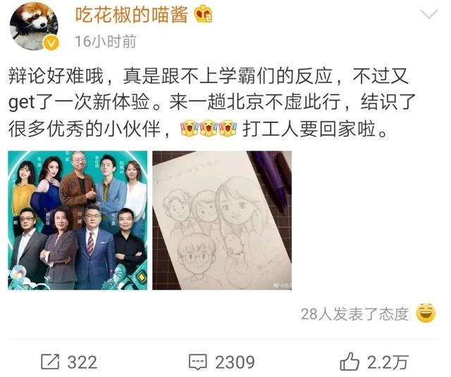The width and height of the screenshot is (451, 377).
Task: Tap the crown membership badge icon
Action: point(204,14)
